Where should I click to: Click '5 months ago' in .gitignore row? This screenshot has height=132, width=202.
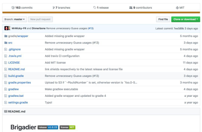[x=189, y=50]
